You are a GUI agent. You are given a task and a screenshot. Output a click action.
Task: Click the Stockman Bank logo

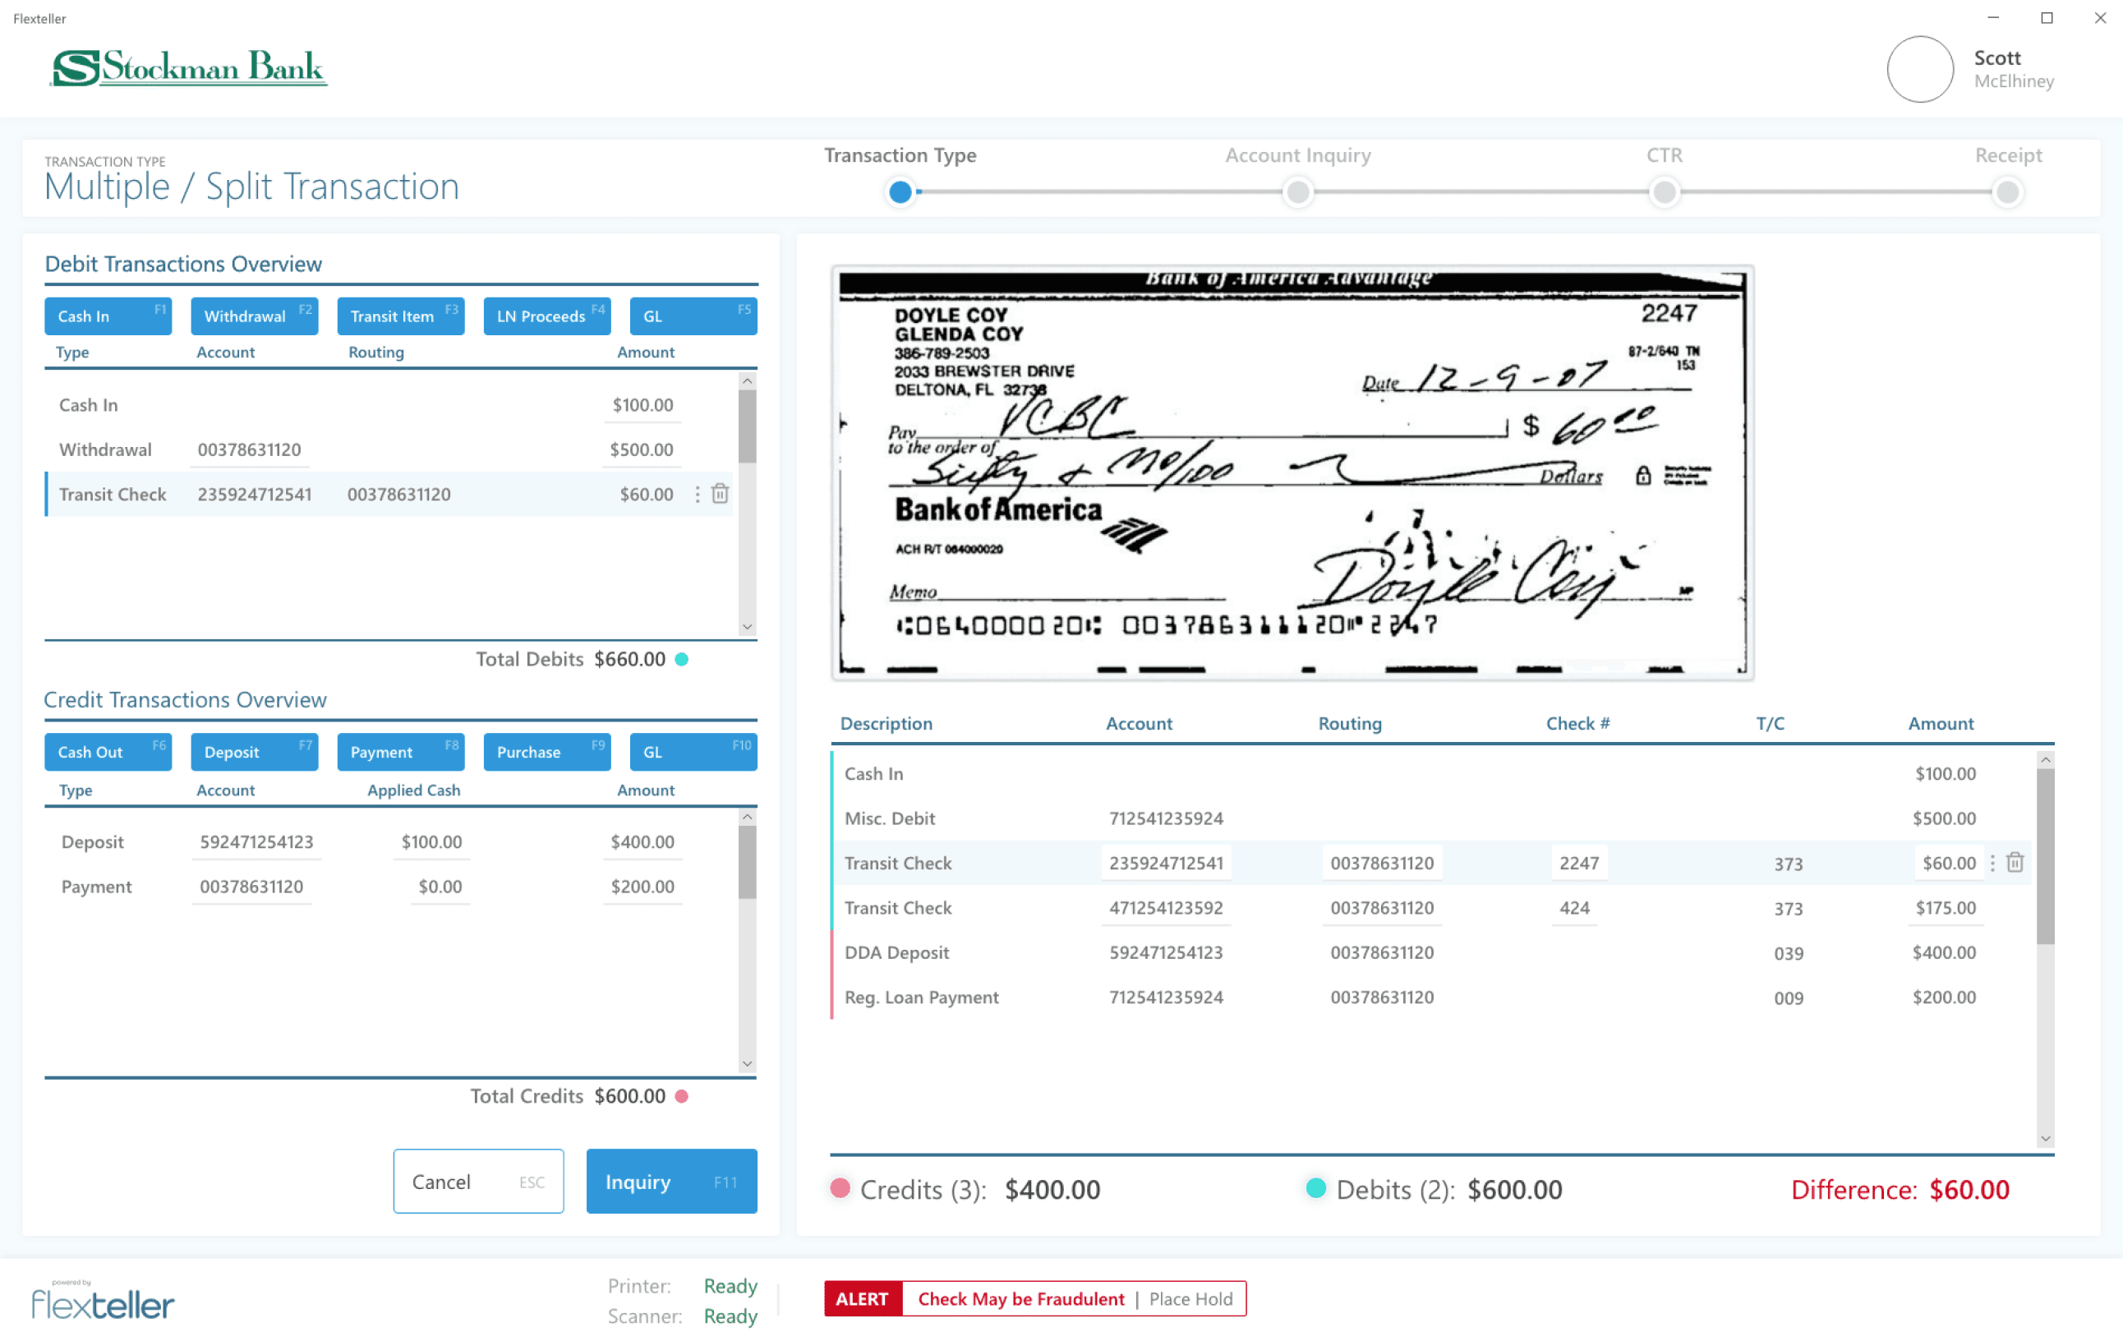tap(188, 68)
